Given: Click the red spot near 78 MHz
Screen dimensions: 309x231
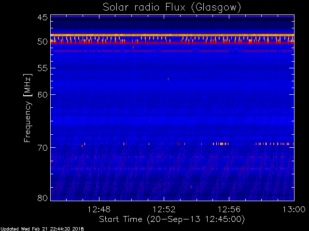Looking at the screenshot, I should coord(191,187).
